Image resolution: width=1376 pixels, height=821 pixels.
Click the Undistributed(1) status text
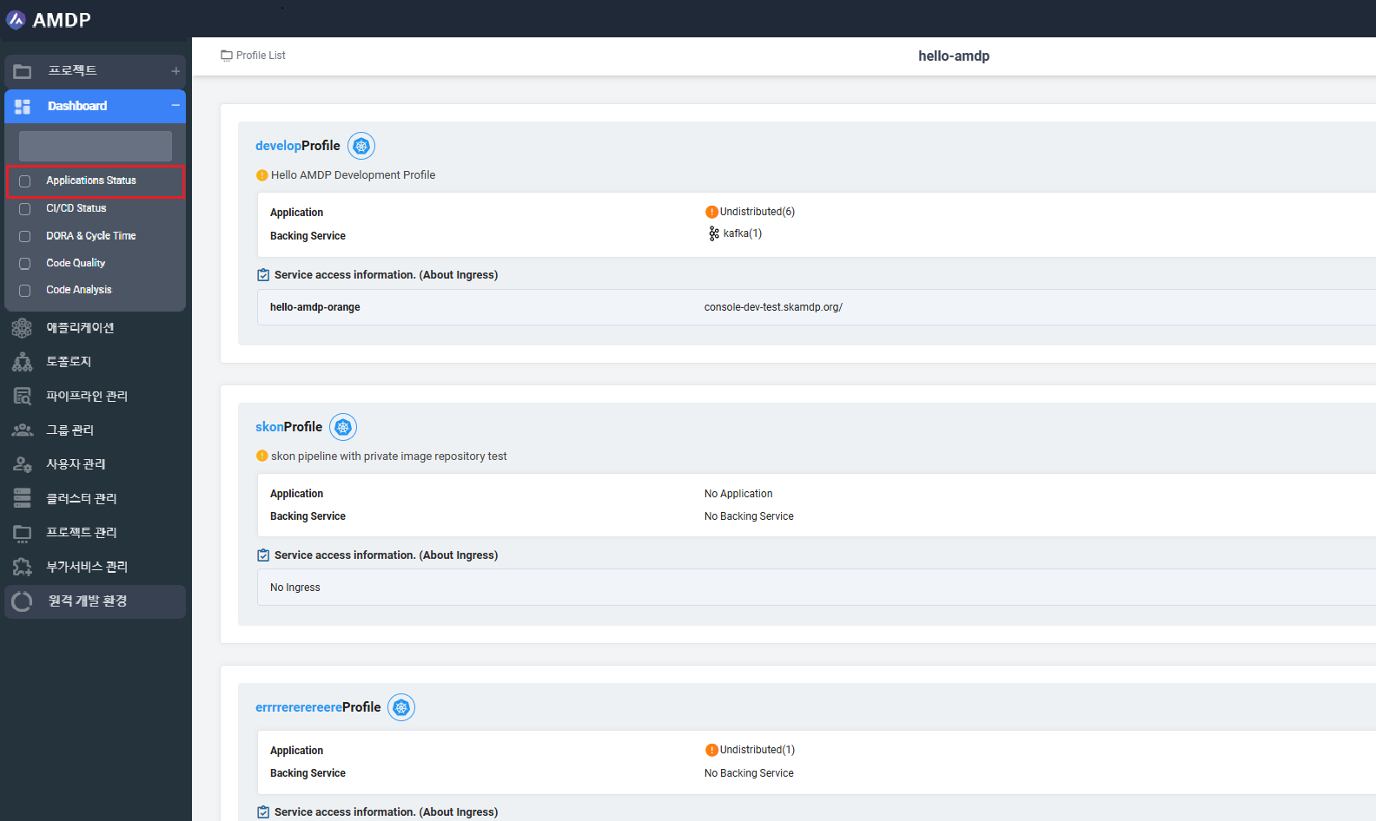pyautogui.click(x=757, y=750)
